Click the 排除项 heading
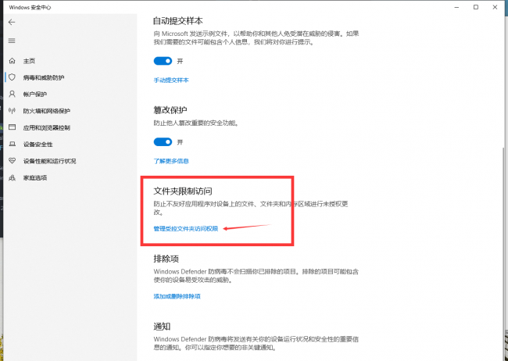 pyautogui.click(x=166, y=259)
